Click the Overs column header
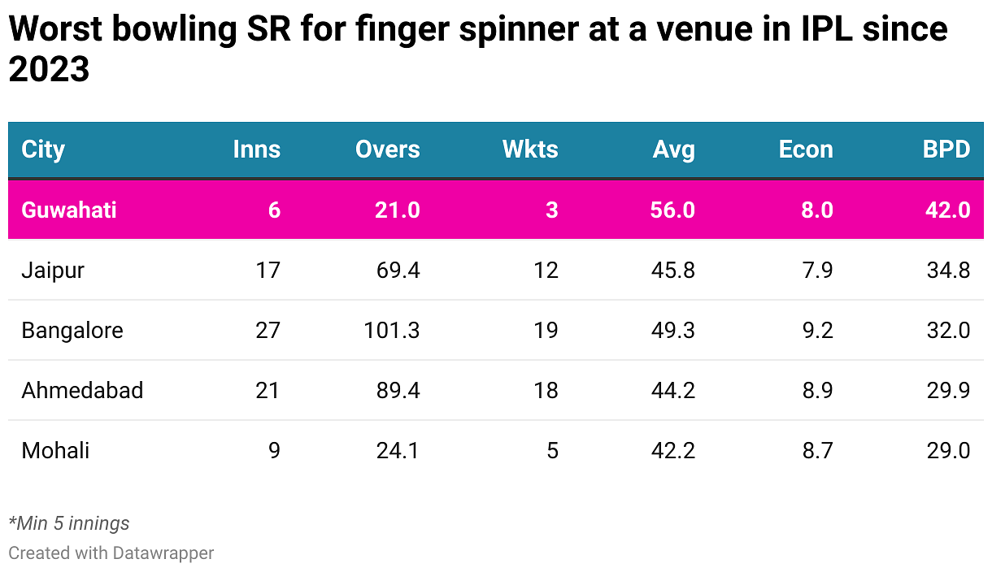992x572 pixels. tap(387, 149)
